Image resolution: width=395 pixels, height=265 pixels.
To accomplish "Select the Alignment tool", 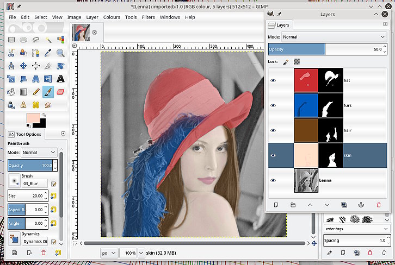I will [36, 66].
